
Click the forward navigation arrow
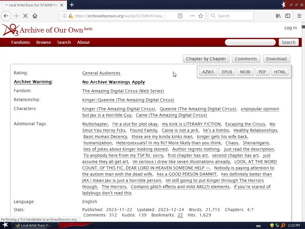coord(16,16)
